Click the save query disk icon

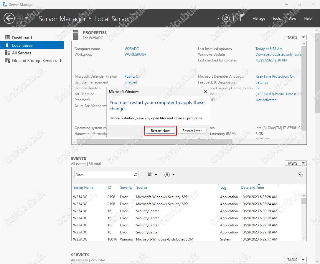coord(167,175)
